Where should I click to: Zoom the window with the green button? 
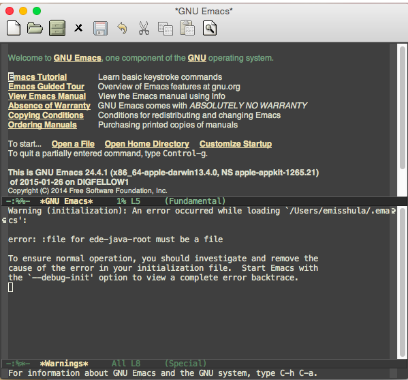pyautogui.click(x=37, y=11)
